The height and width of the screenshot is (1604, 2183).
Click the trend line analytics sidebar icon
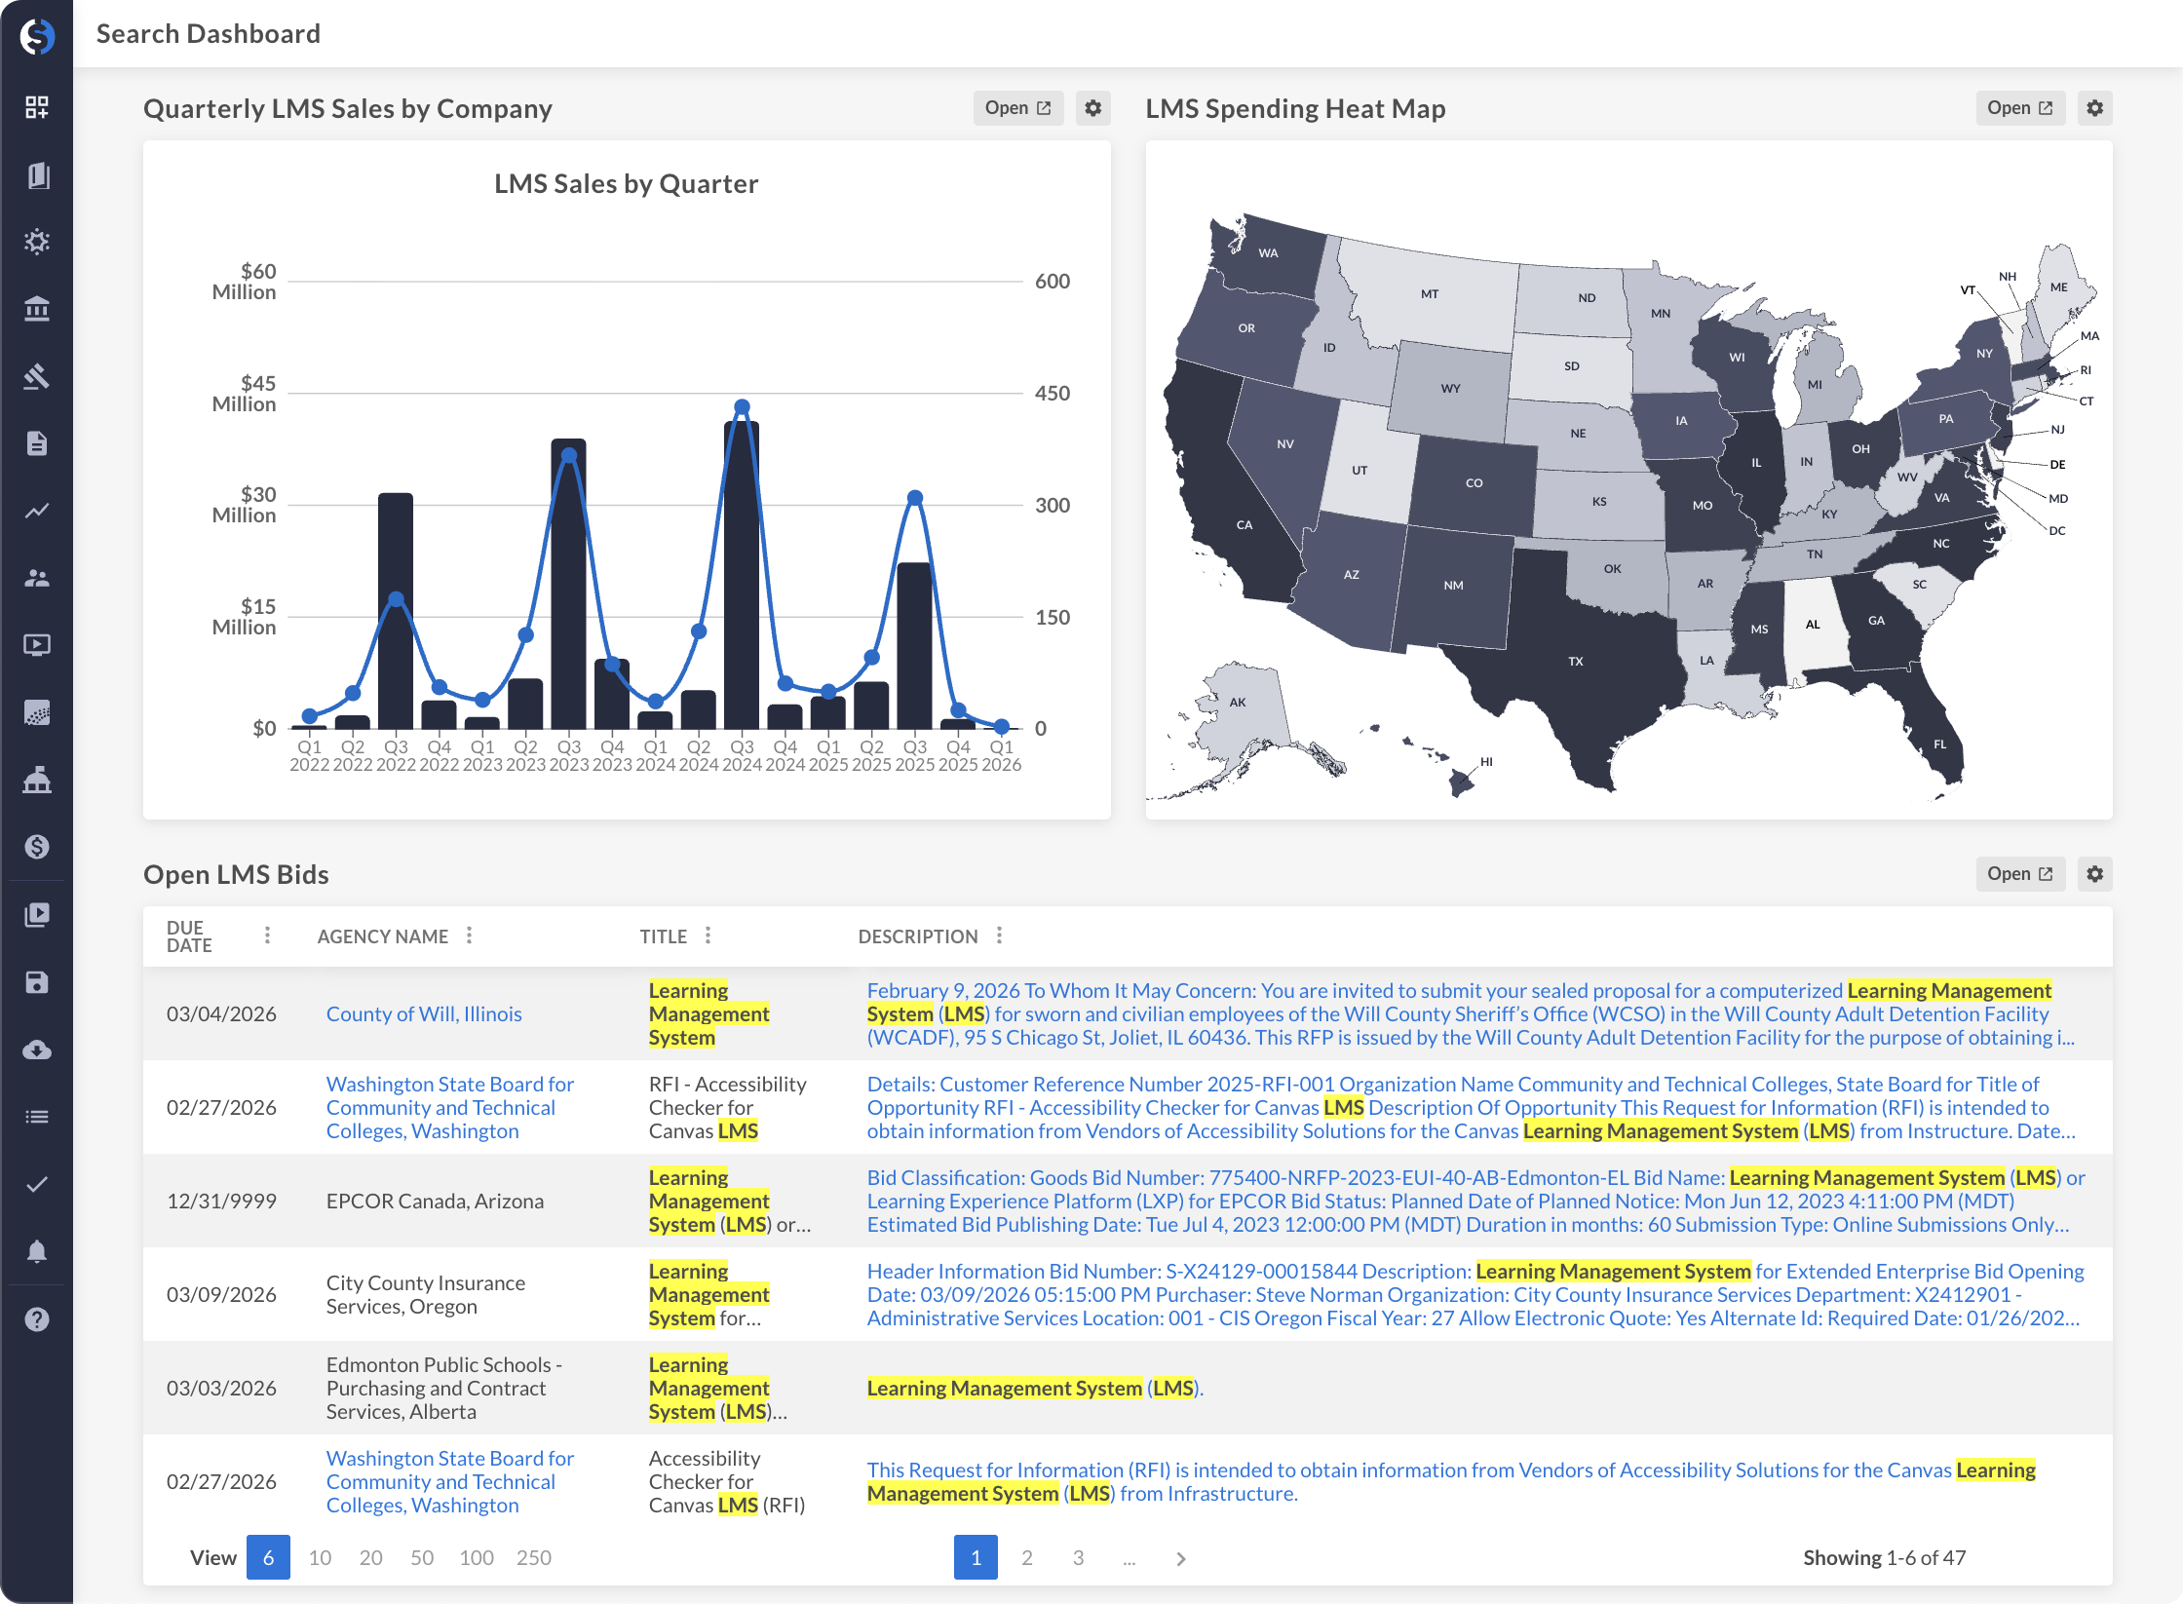(x=37, y=511)
